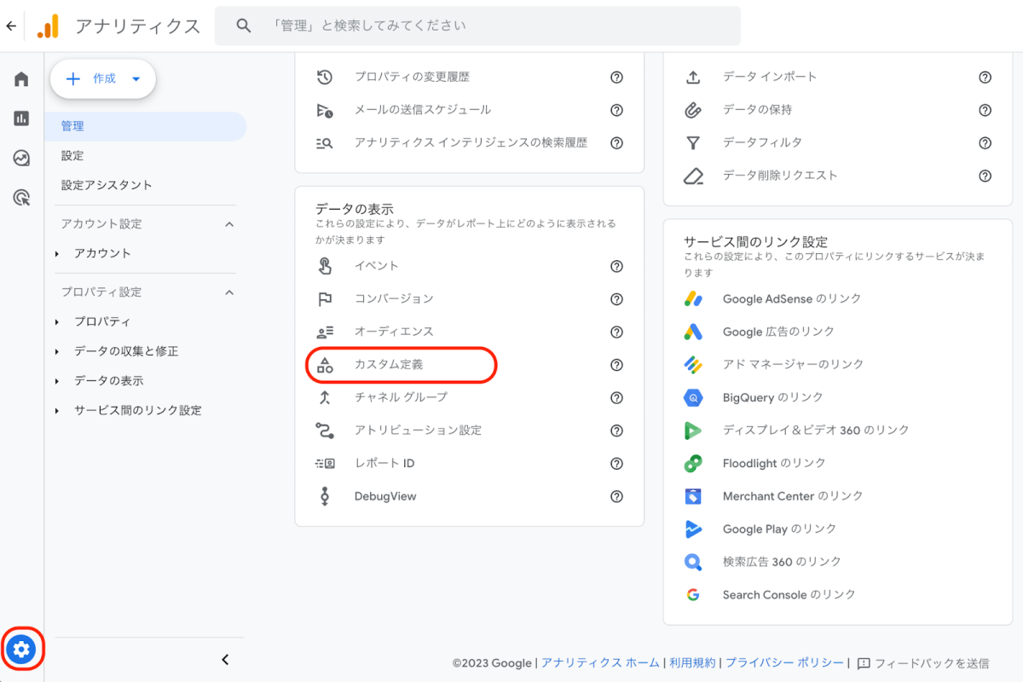Open Merchant Center のリンク

[793, 496]
